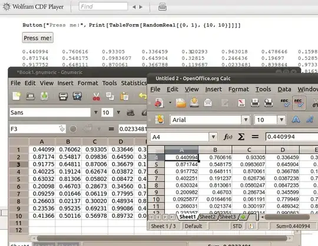
Task: Click the page preview icon in Calc
Action: tap(269, 103)
